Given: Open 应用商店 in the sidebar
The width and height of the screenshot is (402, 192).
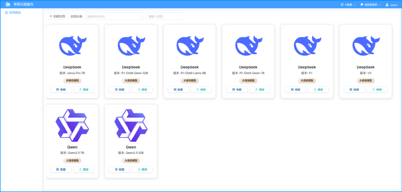Looking at the screenshot, I should 13,13.
